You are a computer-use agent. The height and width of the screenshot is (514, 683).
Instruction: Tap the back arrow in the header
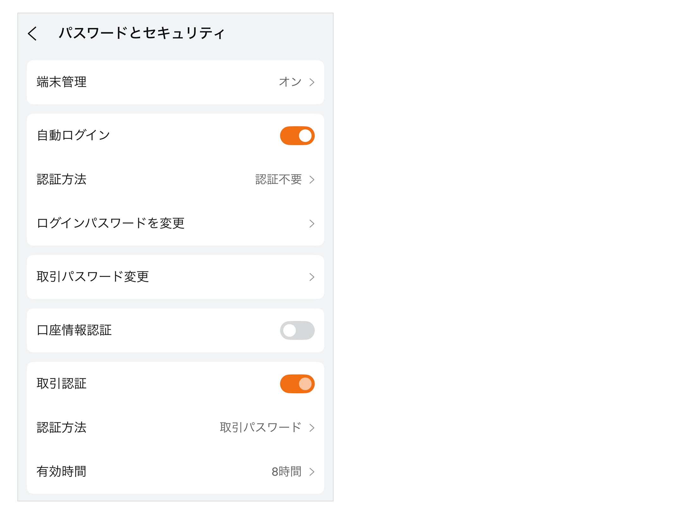point(33,33)
